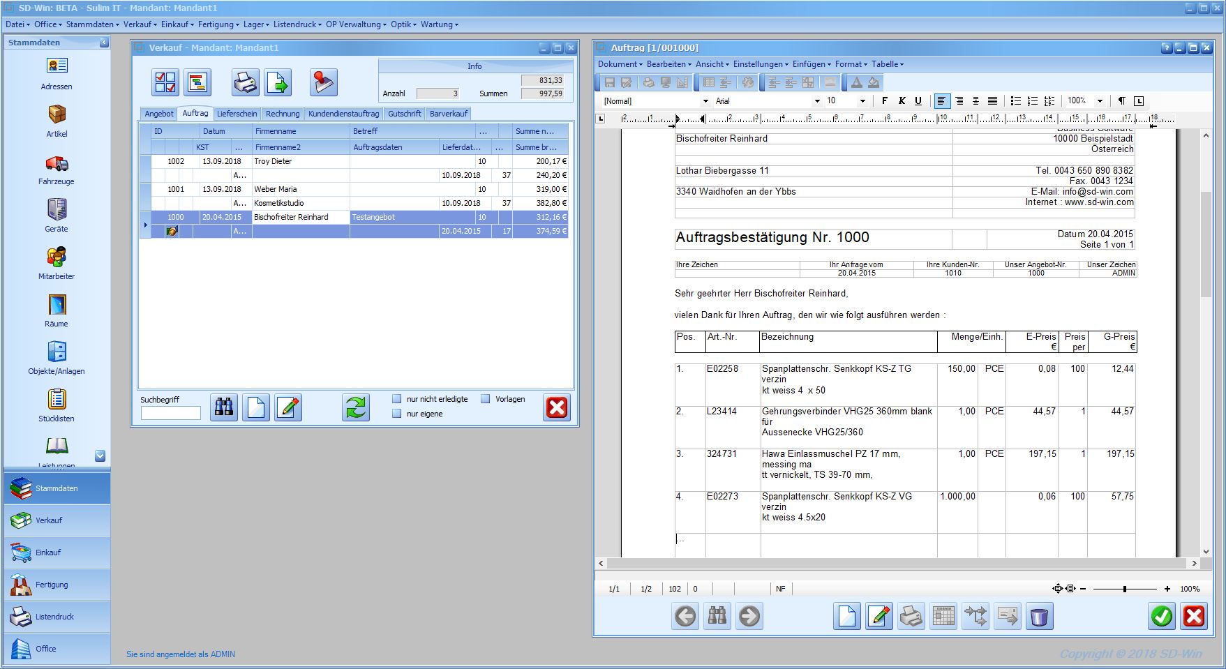Open the Stammdaten main menu dropdown
1226x669 pixels.
92,24
